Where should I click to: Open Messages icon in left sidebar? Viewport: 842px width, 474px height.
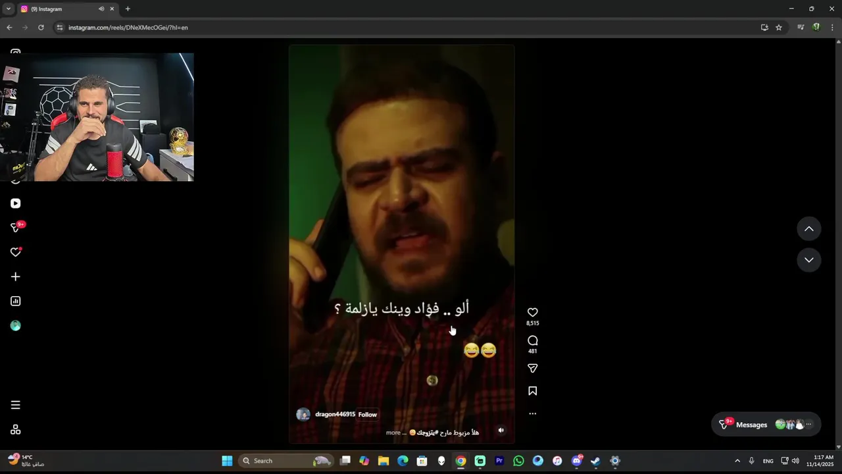coord(16,228)
